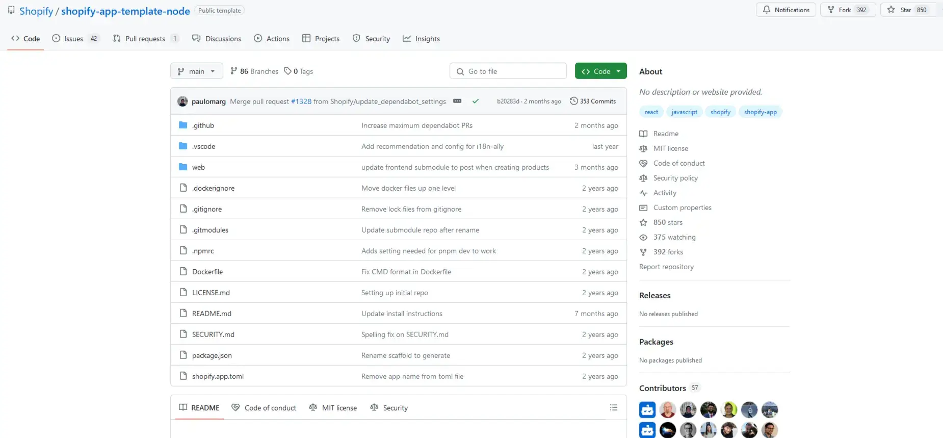Click the Dockerfile file icon
This screenshot has height=438, width=943.
pos(183,272)
